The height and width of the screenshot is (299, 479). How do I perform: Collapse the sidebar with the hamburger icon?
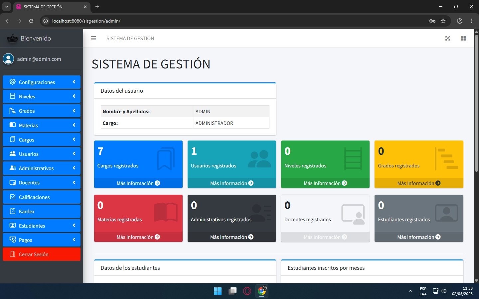93,38
